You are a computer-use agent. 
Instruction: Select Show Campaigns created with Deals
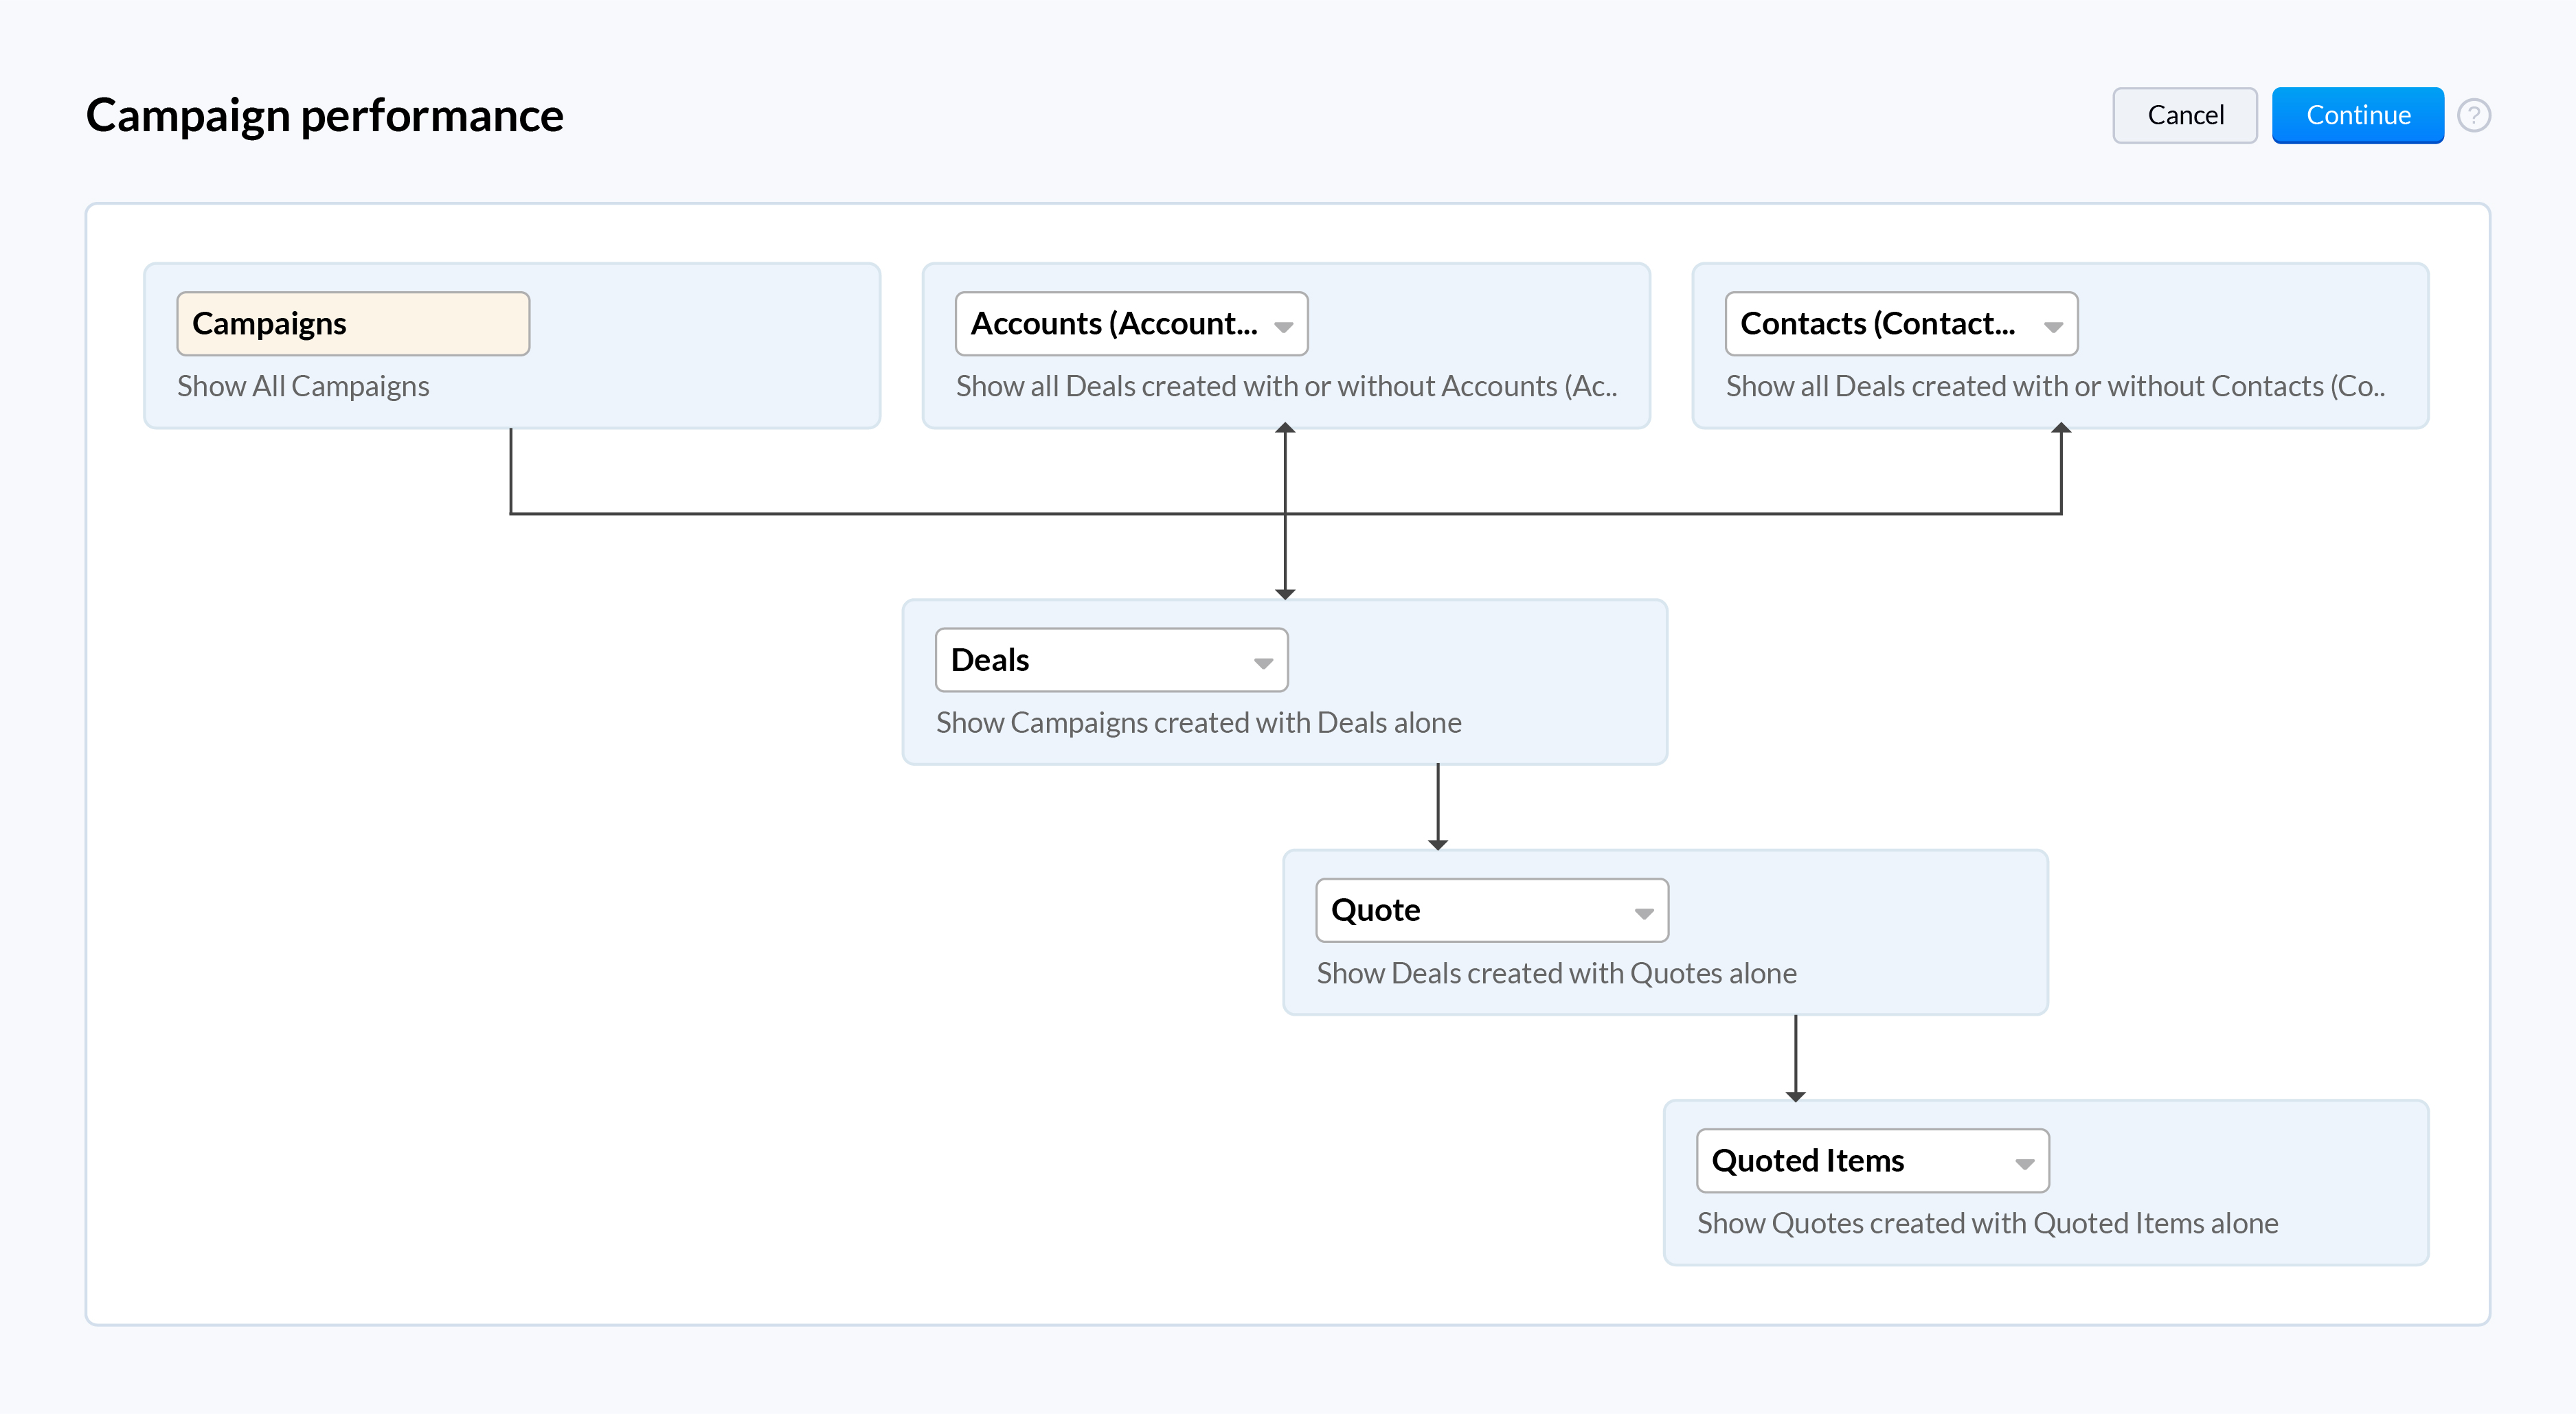(x=1201, y=721)
